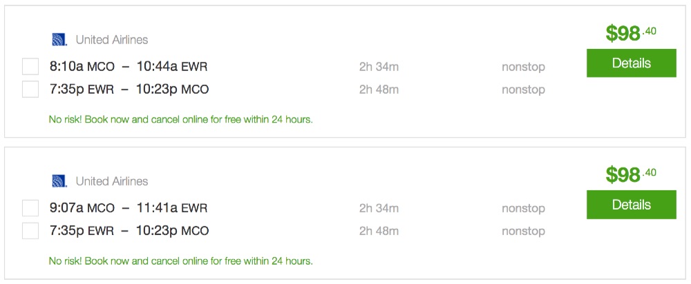Click nonstop label for 9:07a flight
The width and height of the screenshot is (691, 284).
(x=523, y=208)
